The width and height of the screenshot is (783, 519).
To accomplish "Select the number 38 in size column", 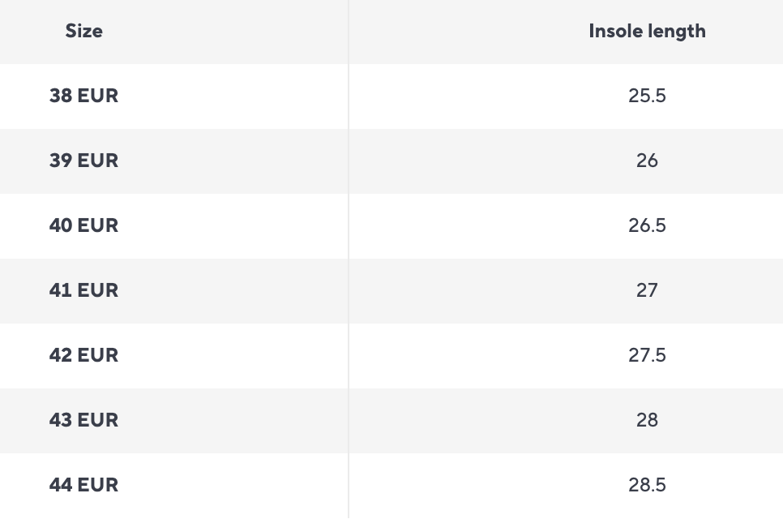I will click(61, 96).
